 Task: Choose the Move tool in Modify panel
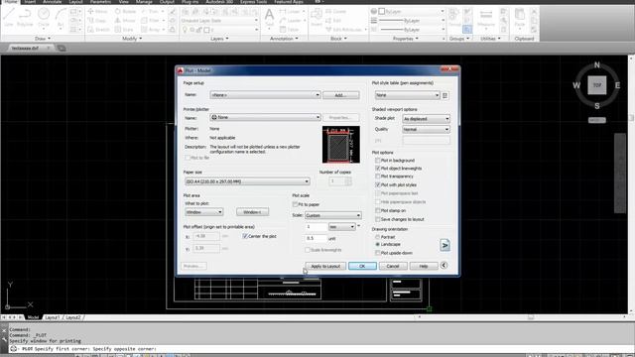[x=97, y=11]
